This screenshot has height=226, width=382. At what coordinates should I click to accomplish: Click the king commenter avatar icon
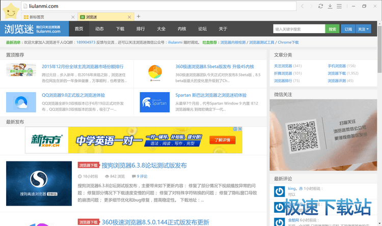click(x=280, y=191)
